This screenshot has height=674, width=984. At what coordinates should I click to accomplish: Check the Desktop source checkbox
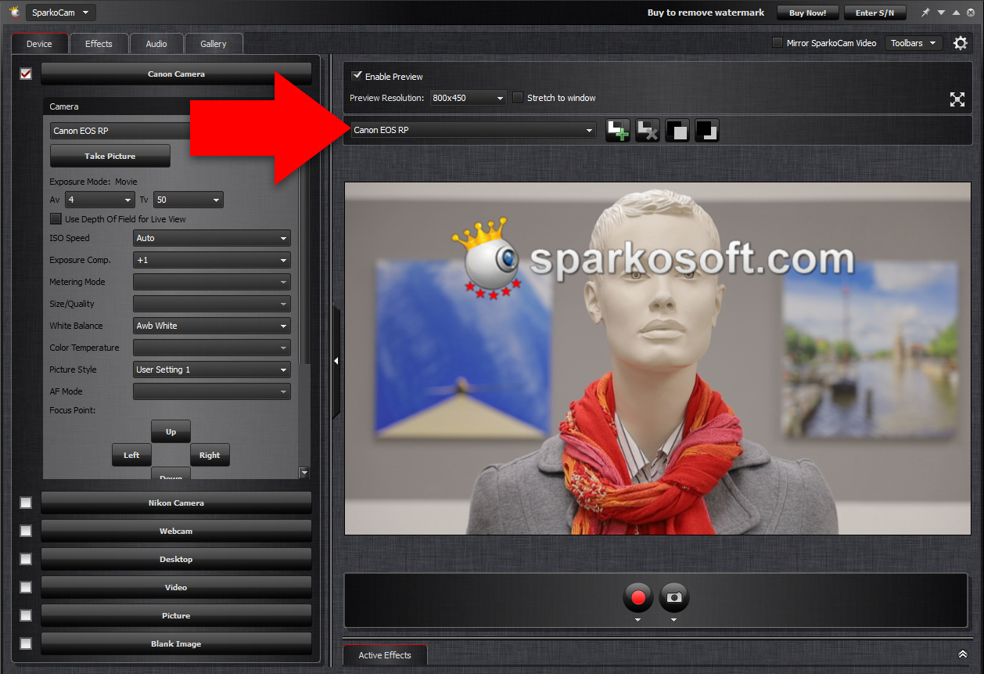point(26,559)
